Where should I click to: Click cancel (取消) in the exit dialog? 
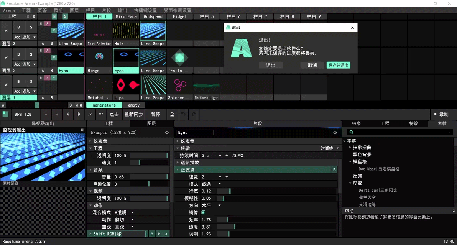312,66
